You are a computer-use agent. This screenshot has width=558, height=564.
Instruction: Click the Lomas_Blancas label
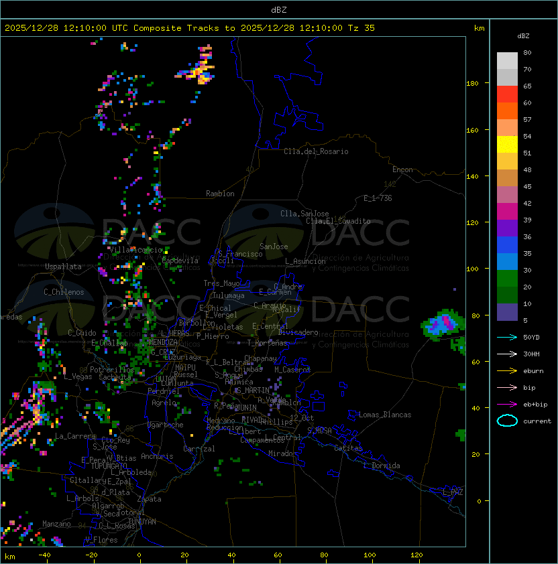385,415
